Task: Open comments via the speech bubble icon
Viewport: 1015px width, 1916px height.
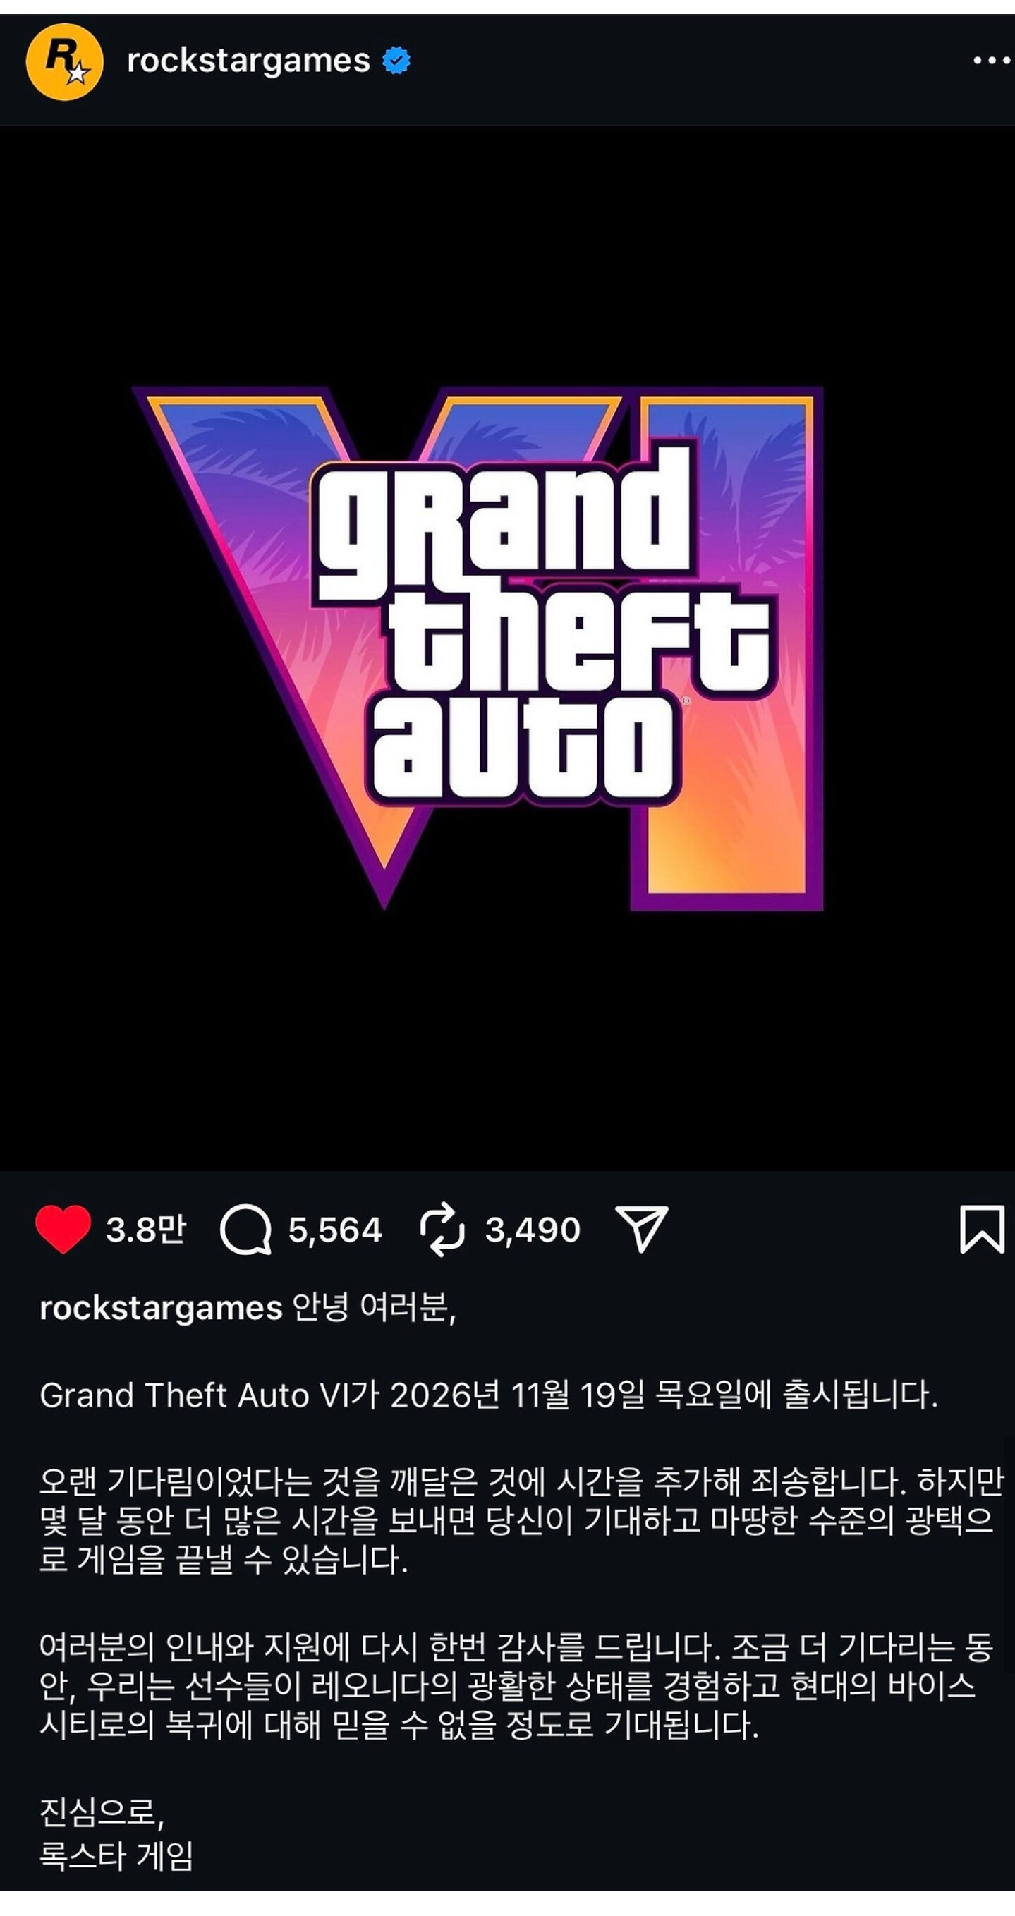Action: tap(245, 1230)
